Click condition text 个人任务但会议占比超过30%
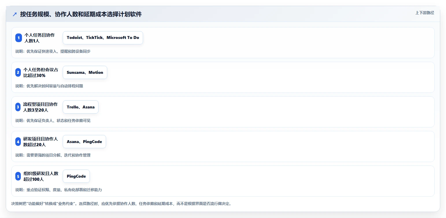The image size is (446, 218). pos(41,72)
